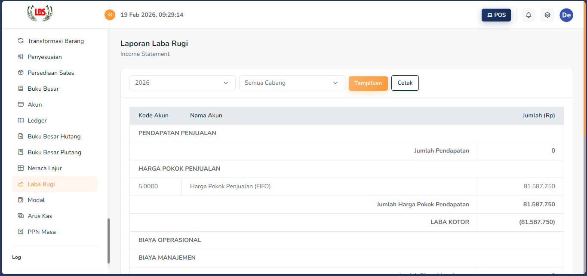Open the De user avatar menu

(566, 15)
